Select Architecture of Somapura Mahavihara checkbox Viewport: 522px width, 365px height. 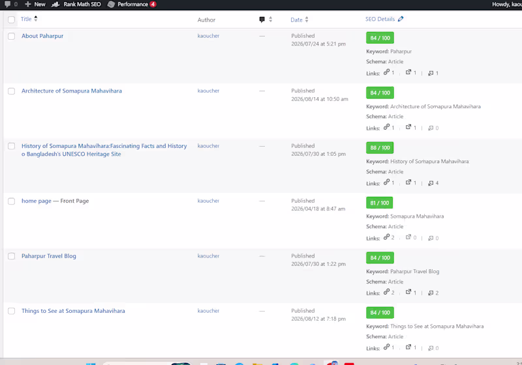(x=11, y=91)
